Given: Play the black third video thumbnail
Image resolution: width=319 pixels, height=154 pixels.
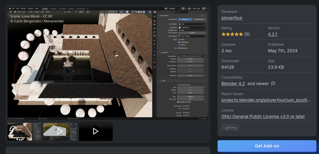Looking at the screenshot, I should (96, 131).
